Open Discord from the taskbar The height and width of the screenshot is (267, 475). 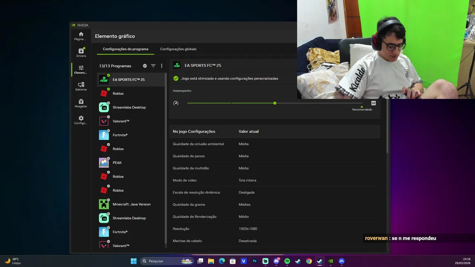pyautogui.click(x=276, y=261)
